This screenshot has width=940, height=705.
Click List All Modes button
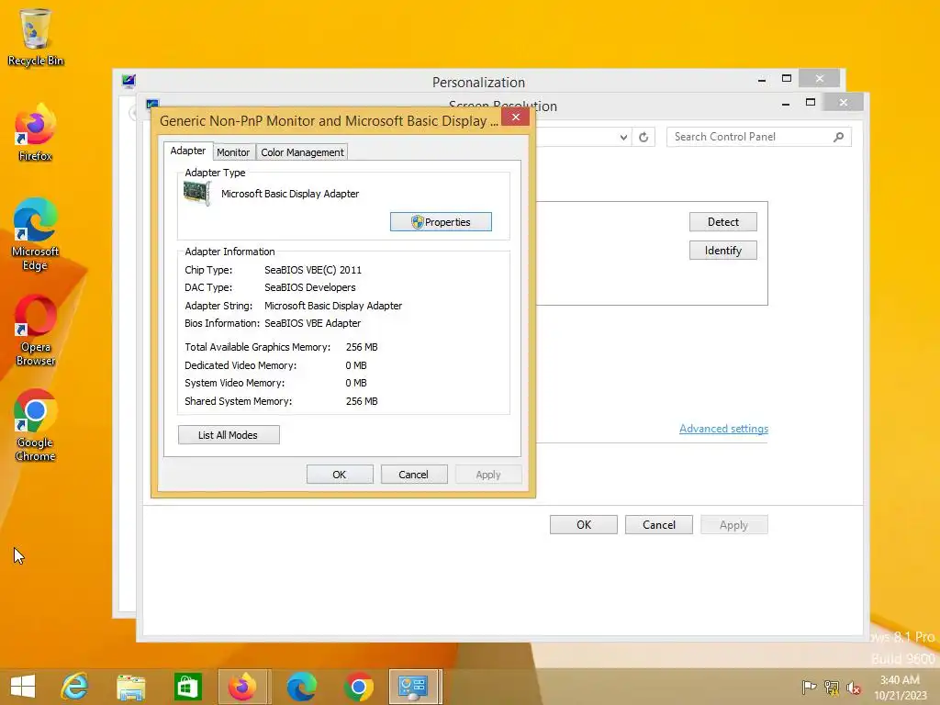229,435
